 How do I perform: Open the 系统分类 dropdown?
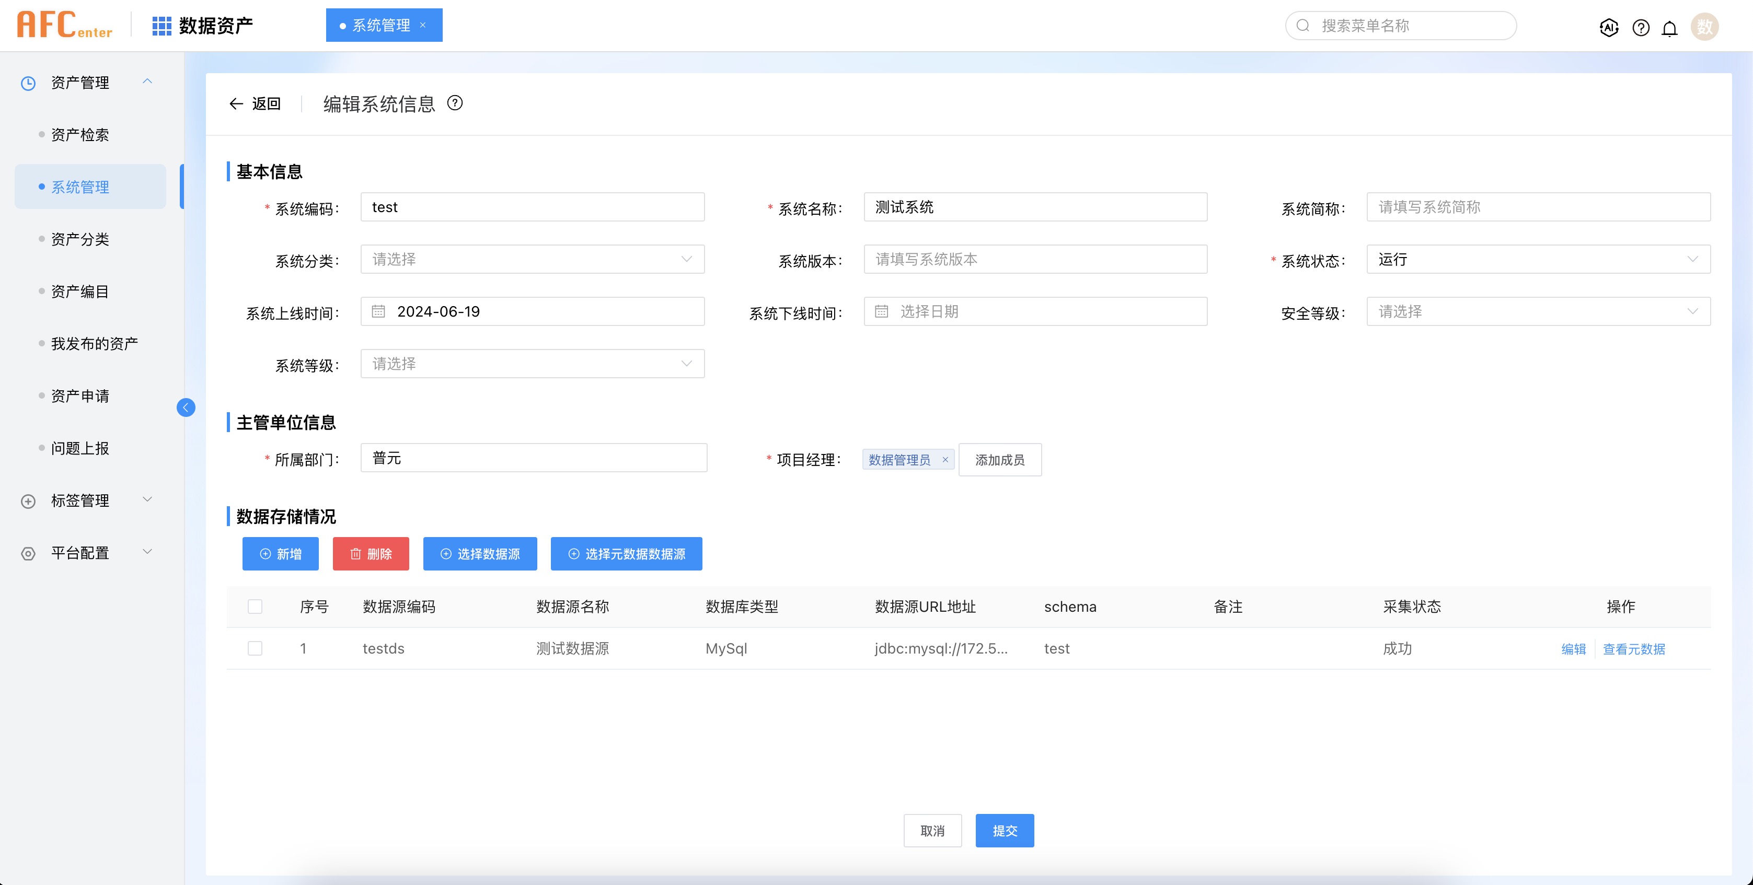532,259
